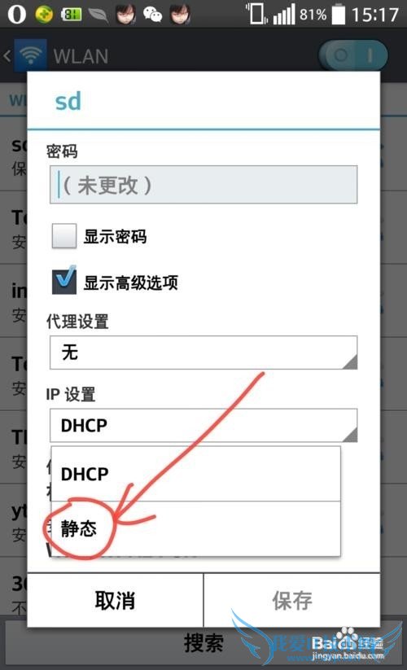Screen dimensions: 407x670
Task: Tap the green round notification icon
Action: pyautogui.click(x=44, y=14)
